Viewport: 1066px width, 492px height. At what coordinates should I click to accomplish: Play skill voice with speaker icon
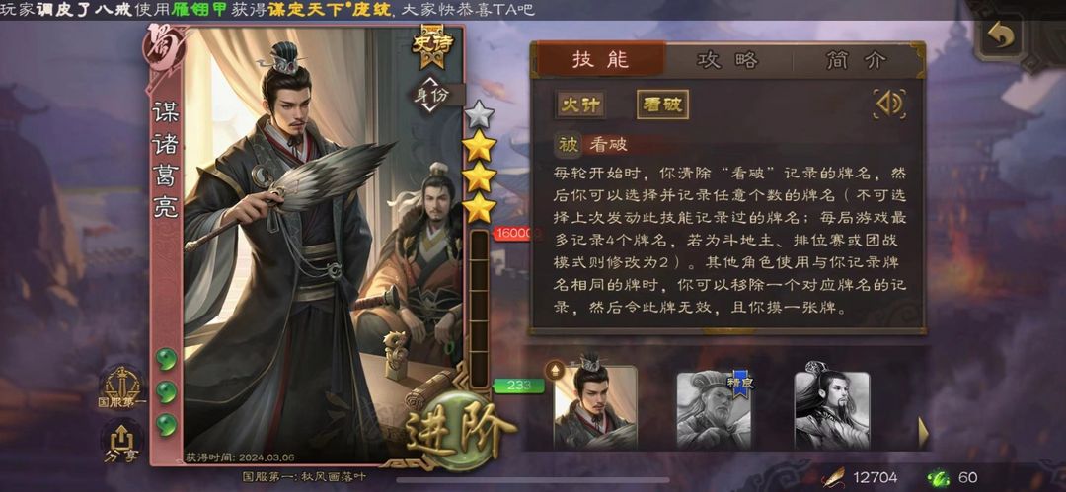pyautogui.click(x=890, y=104)
